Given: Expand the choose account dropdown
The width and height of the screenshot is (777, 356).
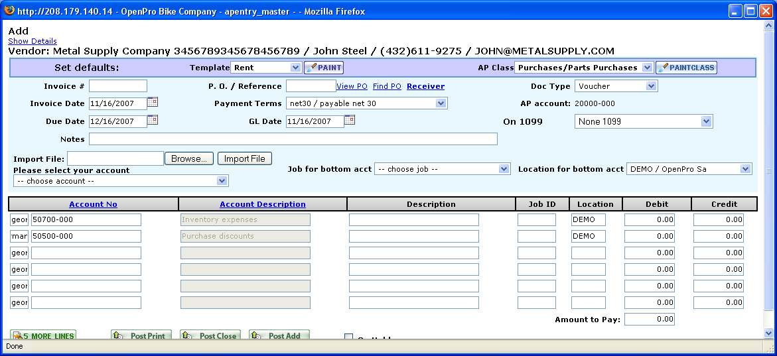Looking at the screenshot, I should pyautogui.click(x=222, y=181).
